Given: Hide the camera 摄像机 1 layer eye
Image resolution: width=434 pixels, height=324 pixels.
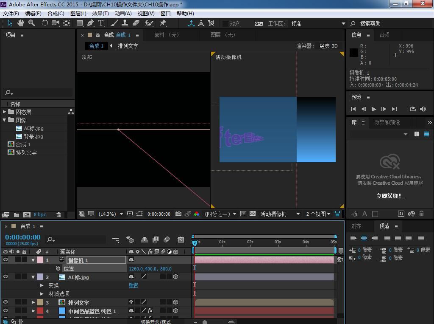Looking at the screenshot, I should 5,260.
